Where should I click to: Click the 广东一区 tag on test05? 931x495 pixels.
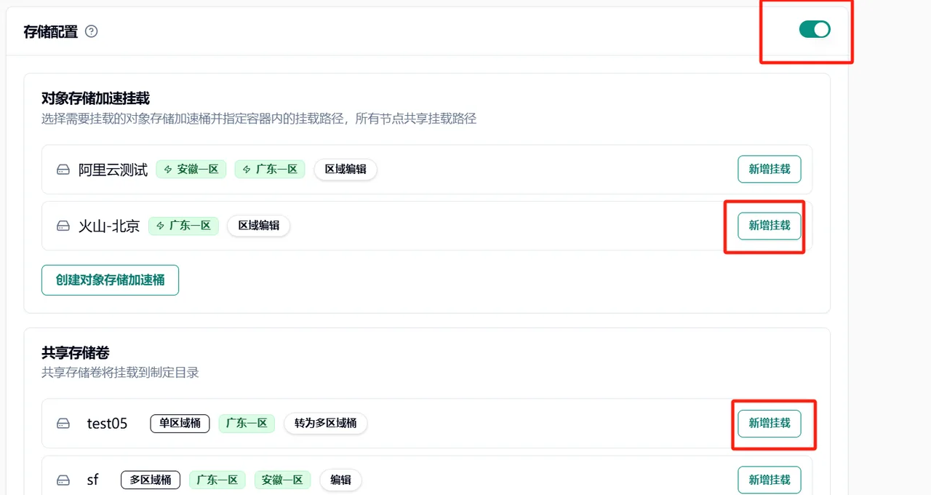(247, 423)
